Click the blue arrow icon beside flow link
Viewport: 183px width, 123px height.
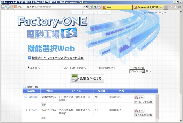(29, 58)
